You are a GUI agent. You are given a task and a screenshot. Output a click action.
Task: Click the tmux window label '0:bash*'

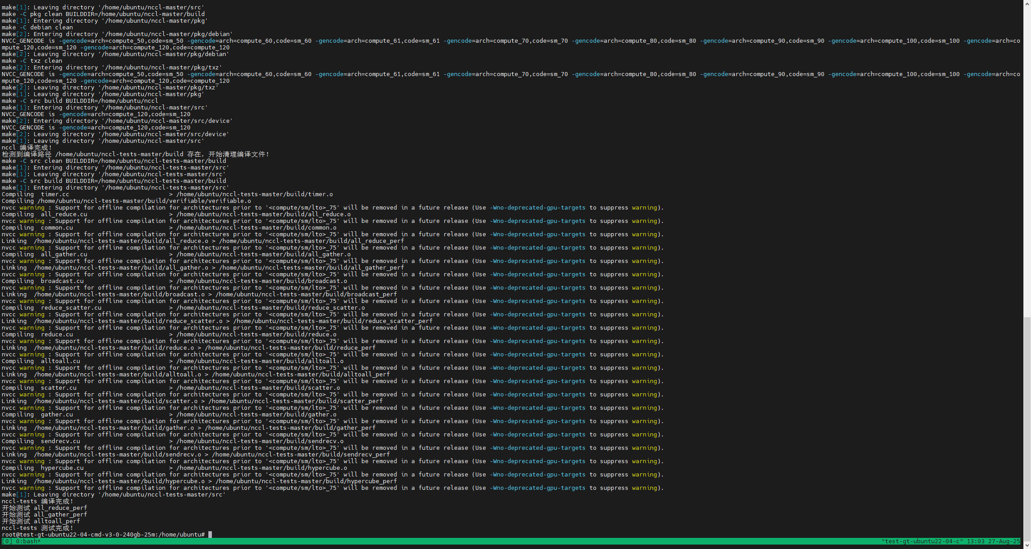coord(28,541)
